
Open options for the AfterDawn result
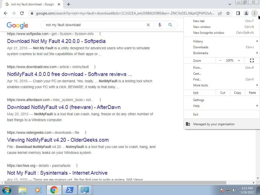100,100
